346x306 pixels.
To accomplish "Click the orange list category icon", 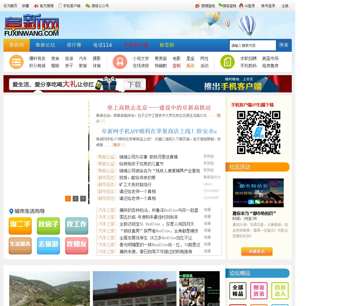I will 16,62.
